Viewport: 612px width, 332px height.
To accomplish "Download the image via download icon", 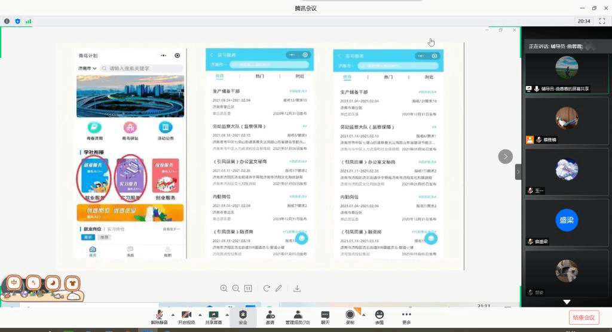I will [x=297, y=288].
